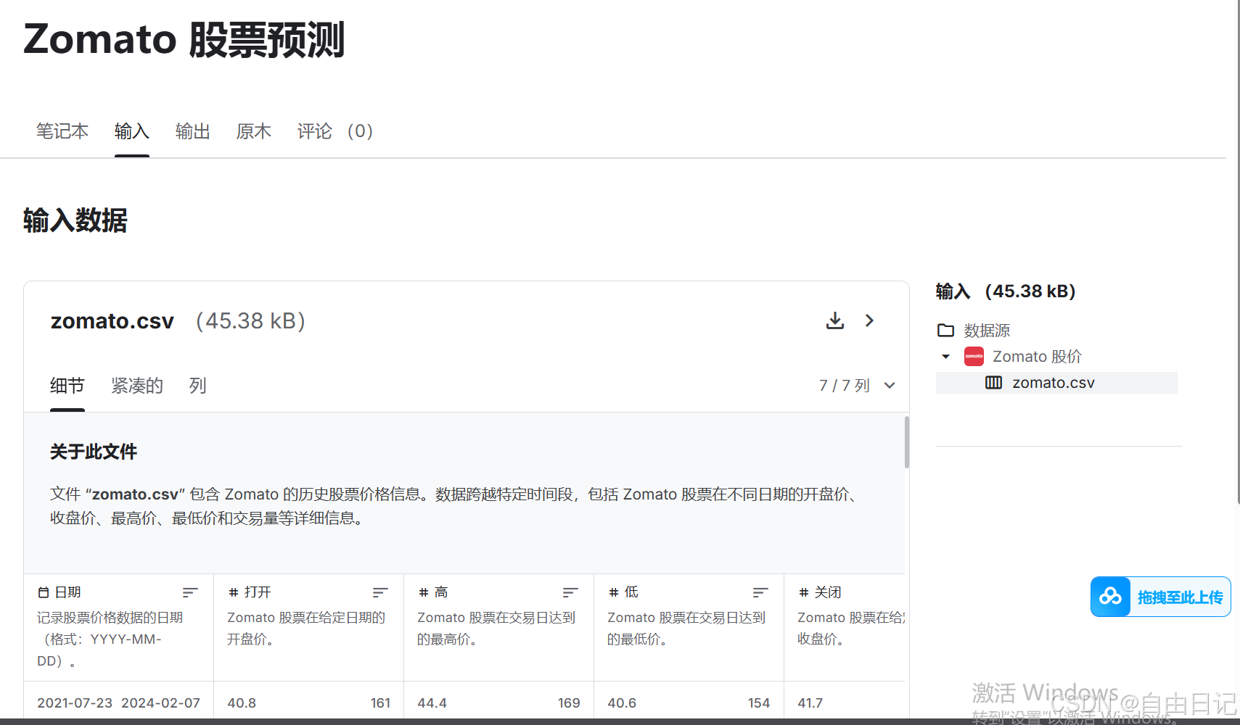Sort the 日期 column

tap(191, 592)
